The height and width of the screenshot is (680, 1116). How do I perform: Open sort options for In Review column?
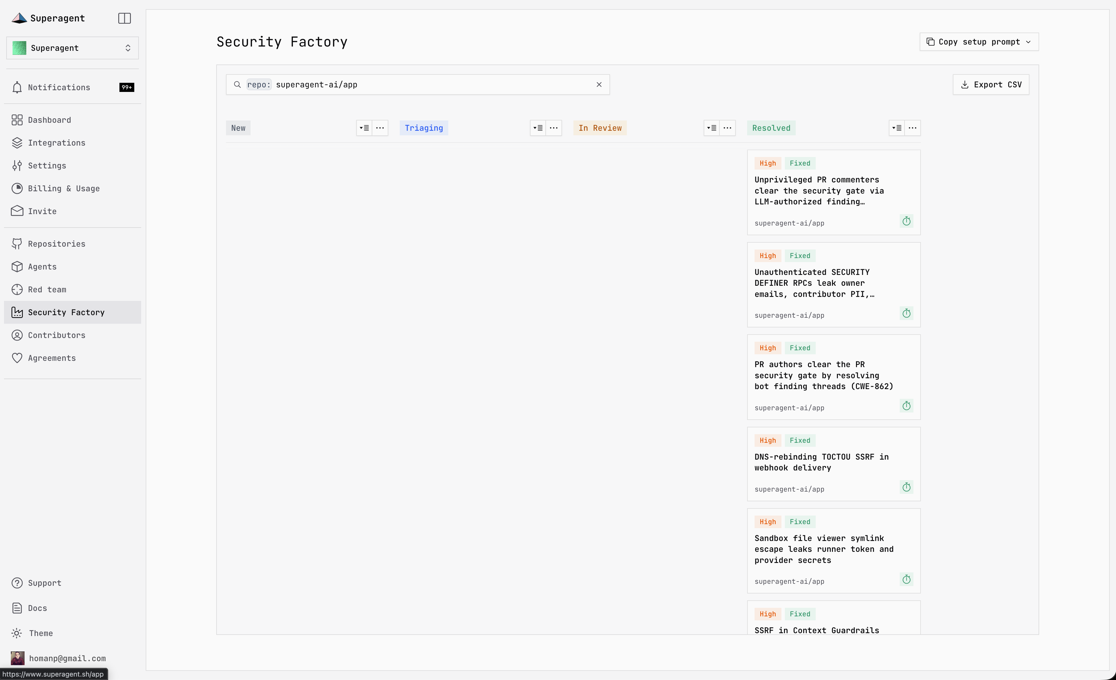pyautogui.click(x=711, y=128)
